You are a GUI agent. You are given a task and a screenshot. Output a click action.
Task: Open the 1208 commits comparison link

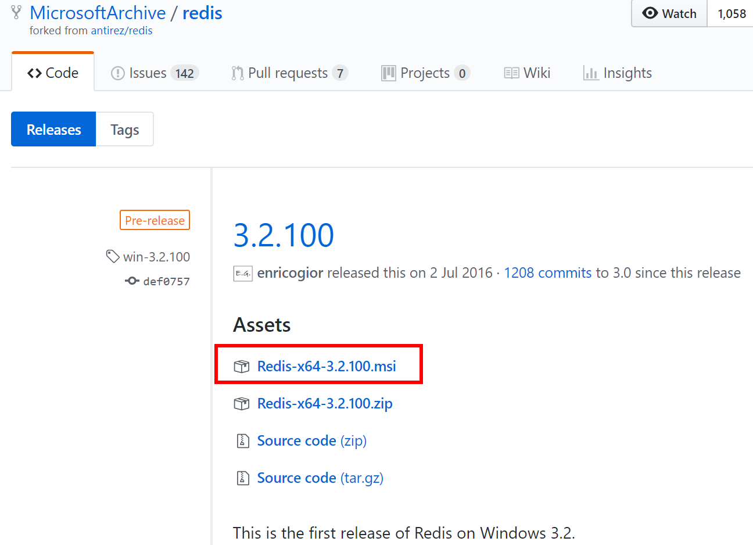point(547,273)
